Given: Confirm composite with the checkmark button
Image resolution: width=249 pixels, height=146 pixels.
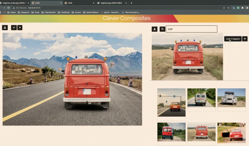Looking at the screenshot, I should pos(14,27).
